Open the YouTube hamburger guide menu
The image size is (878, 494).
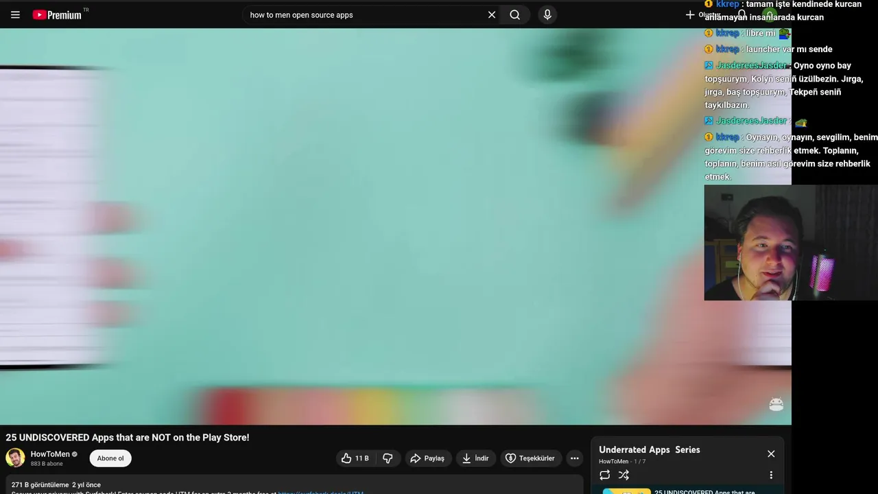click(x=15, y=14)
